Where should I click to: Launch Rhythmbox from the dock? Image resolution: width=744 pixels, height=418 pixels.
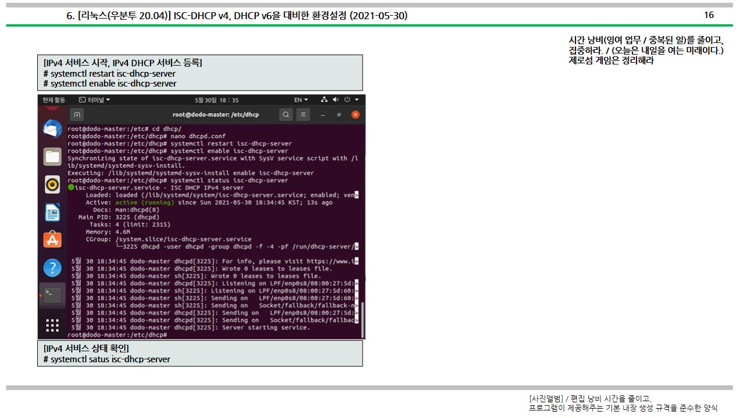pos(52,185)
